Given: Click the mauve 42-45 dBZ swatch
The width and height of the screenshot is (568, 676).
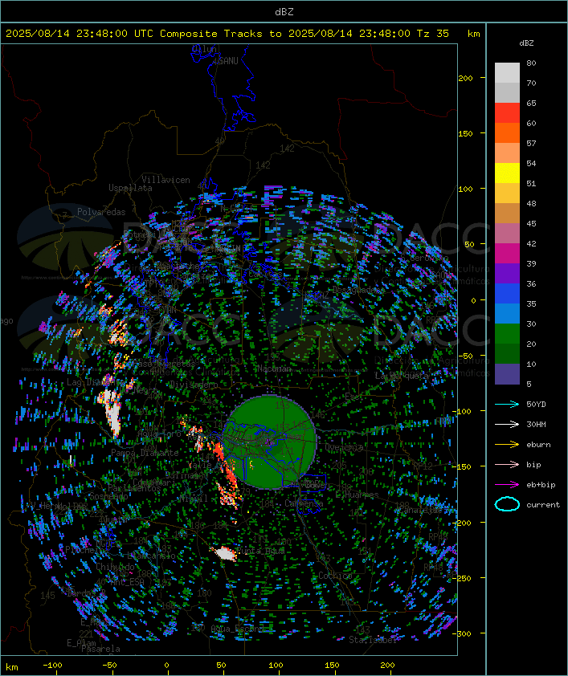Looking at the screenshot, I should [x=507, y=234].
